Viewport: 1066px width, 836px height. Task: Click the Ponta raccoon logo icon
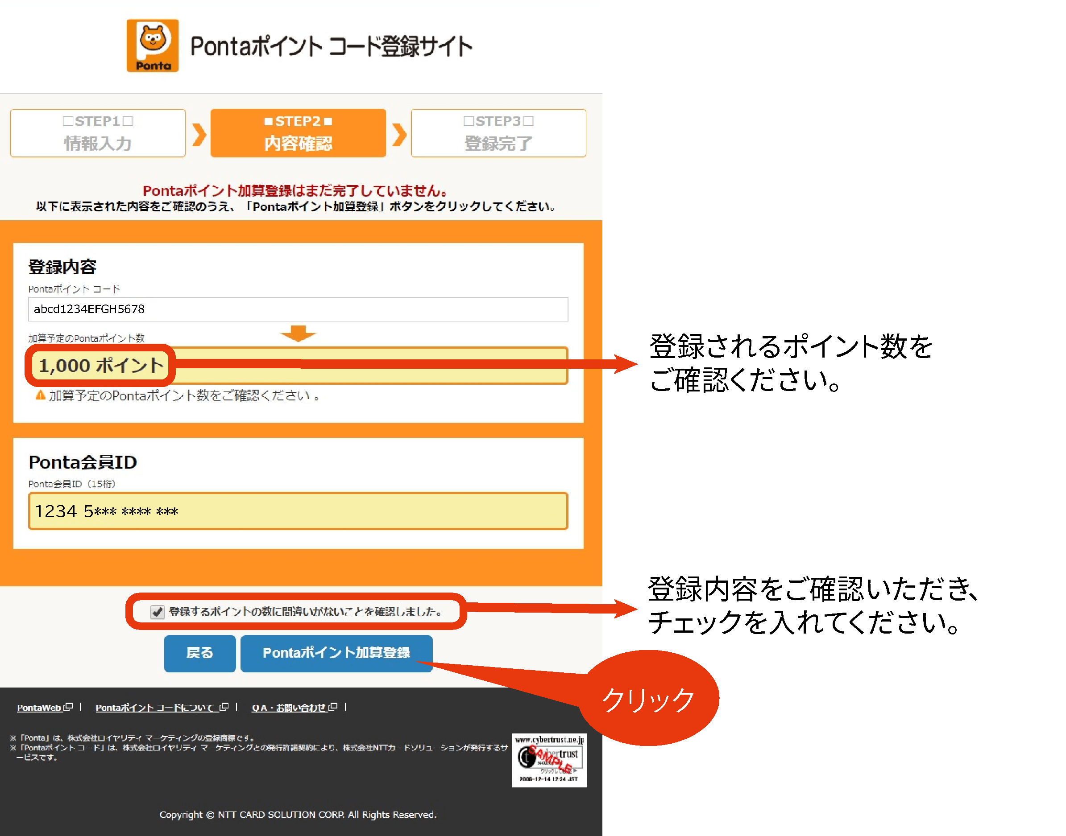152,45
